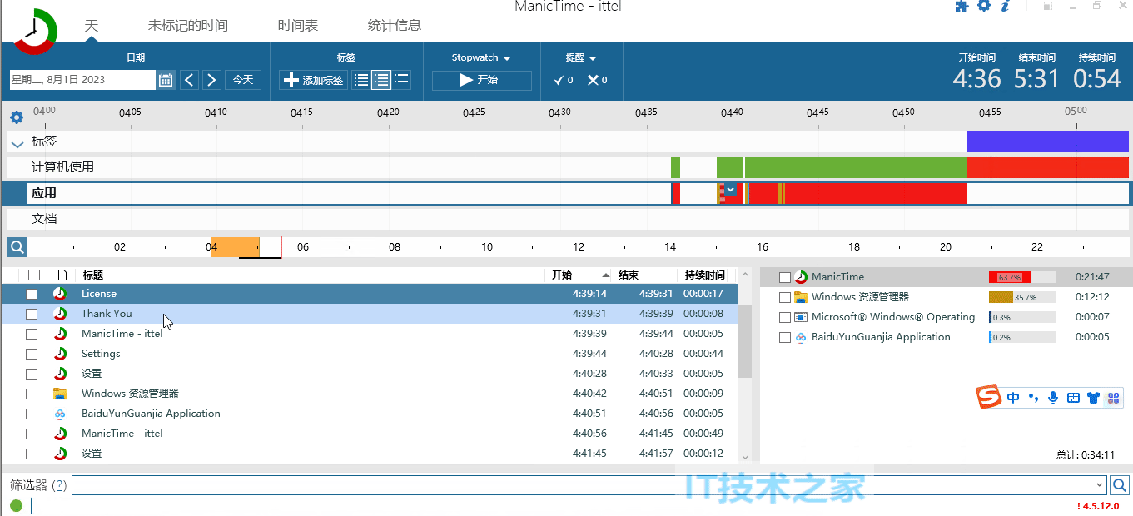Image resolution: width=1133 pixels, height=516 pixels.
Task: Click the search icon next to filter box
Action: click(1120, 485)
